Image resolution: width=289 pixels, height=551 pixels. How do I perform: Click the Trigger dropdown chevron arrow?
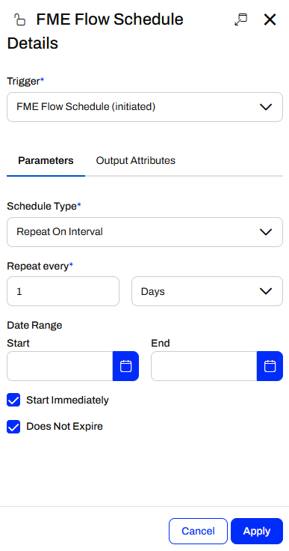click(x=266, y=107)
